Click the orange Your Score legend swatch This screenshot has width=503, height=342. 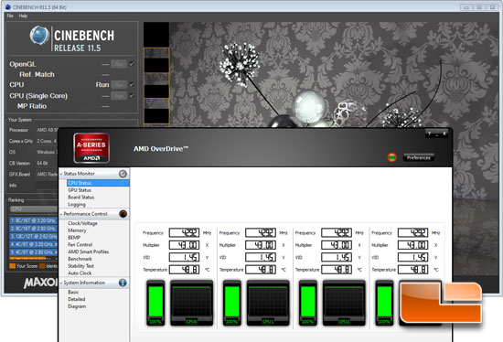[13, 266]
